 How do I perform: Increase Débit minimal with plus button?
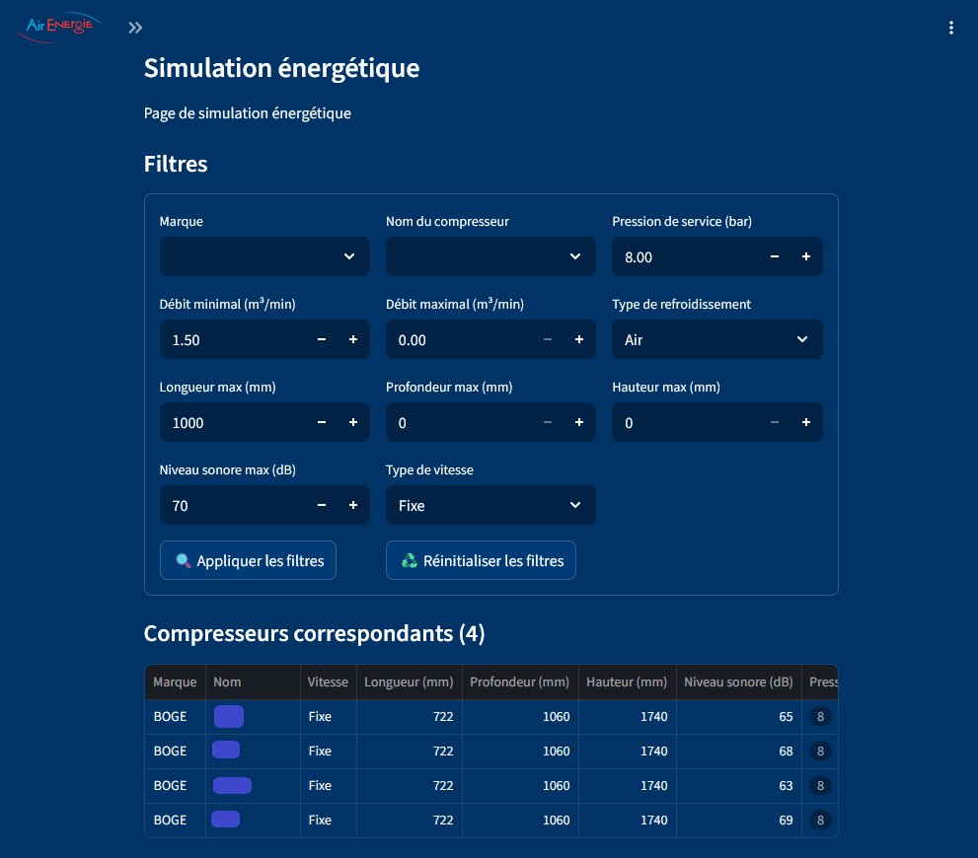[353, 339]
